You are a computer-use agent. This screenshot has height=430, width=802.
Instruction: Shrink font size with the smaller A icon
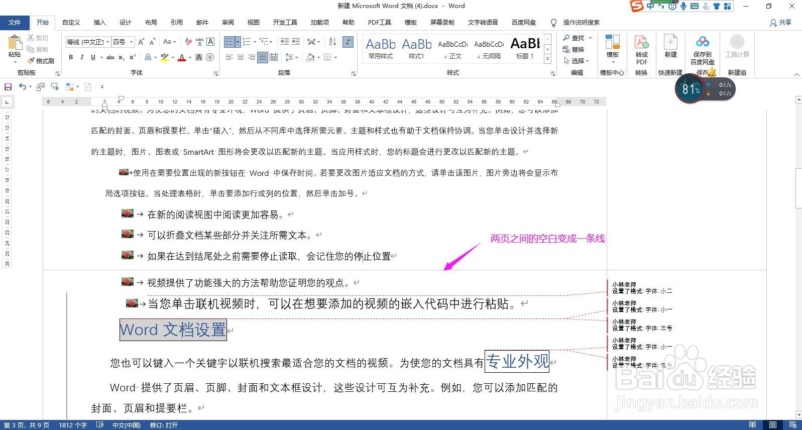(x=152, y=42)
